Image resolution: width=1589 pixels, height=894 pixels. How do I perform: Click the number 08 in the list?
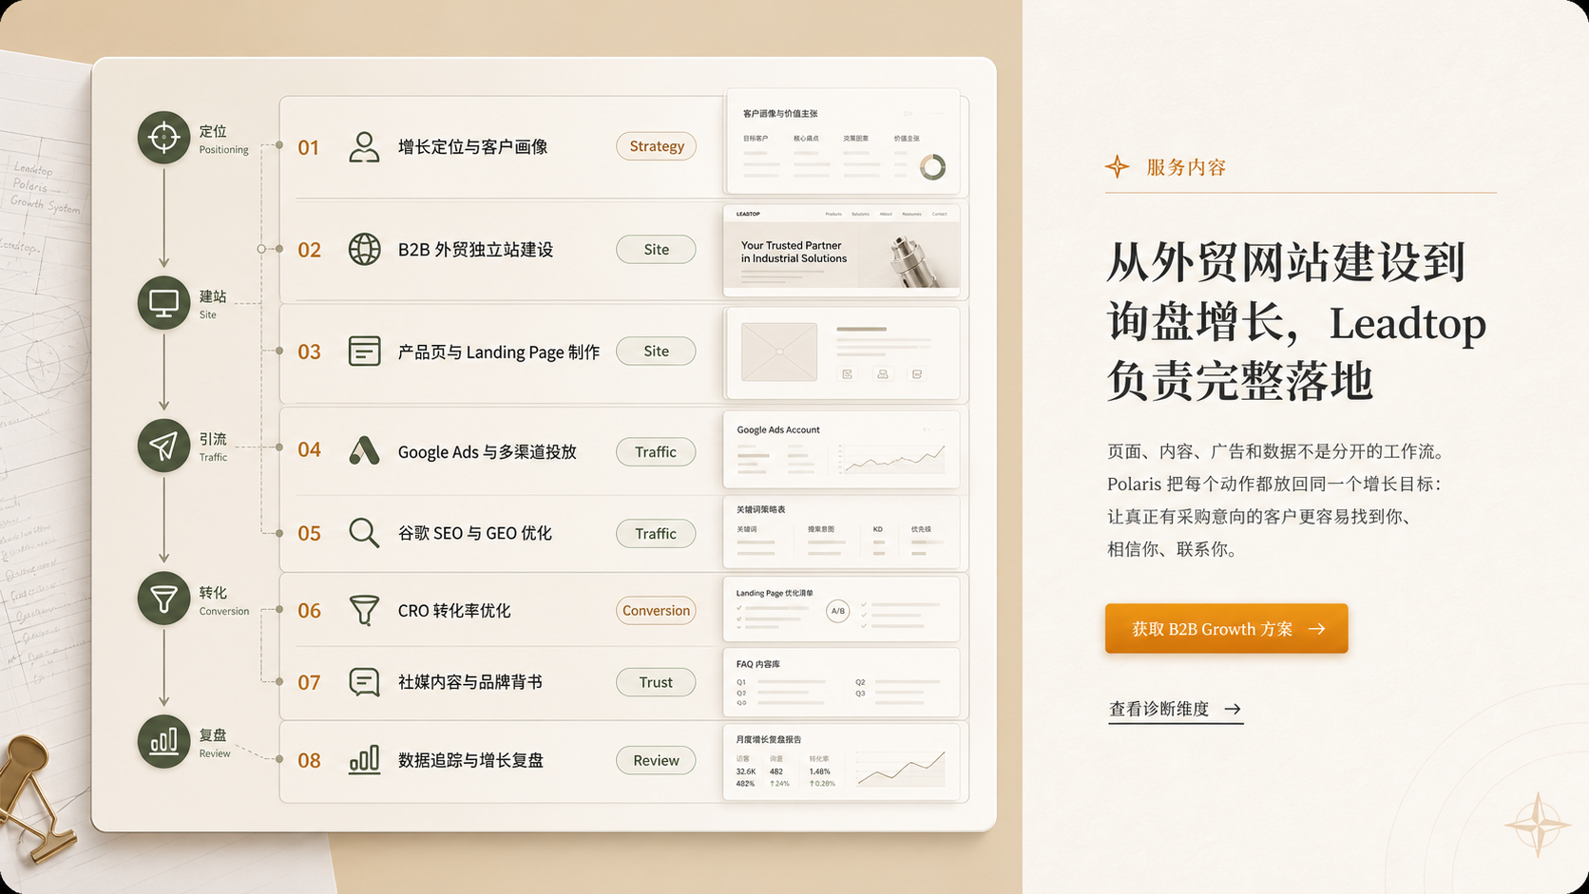point(309,760)
